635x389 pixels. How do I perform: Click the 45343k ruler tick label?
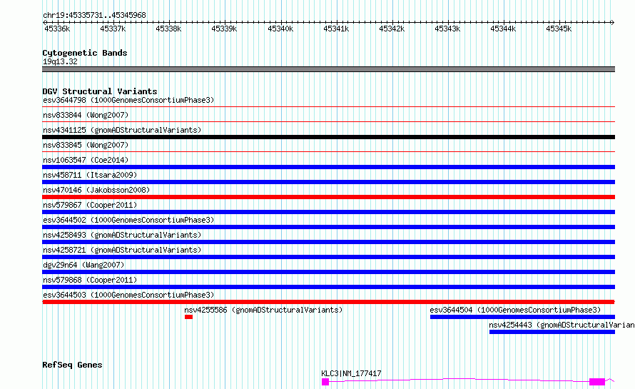pyautogui.click(x=447, y=29)
